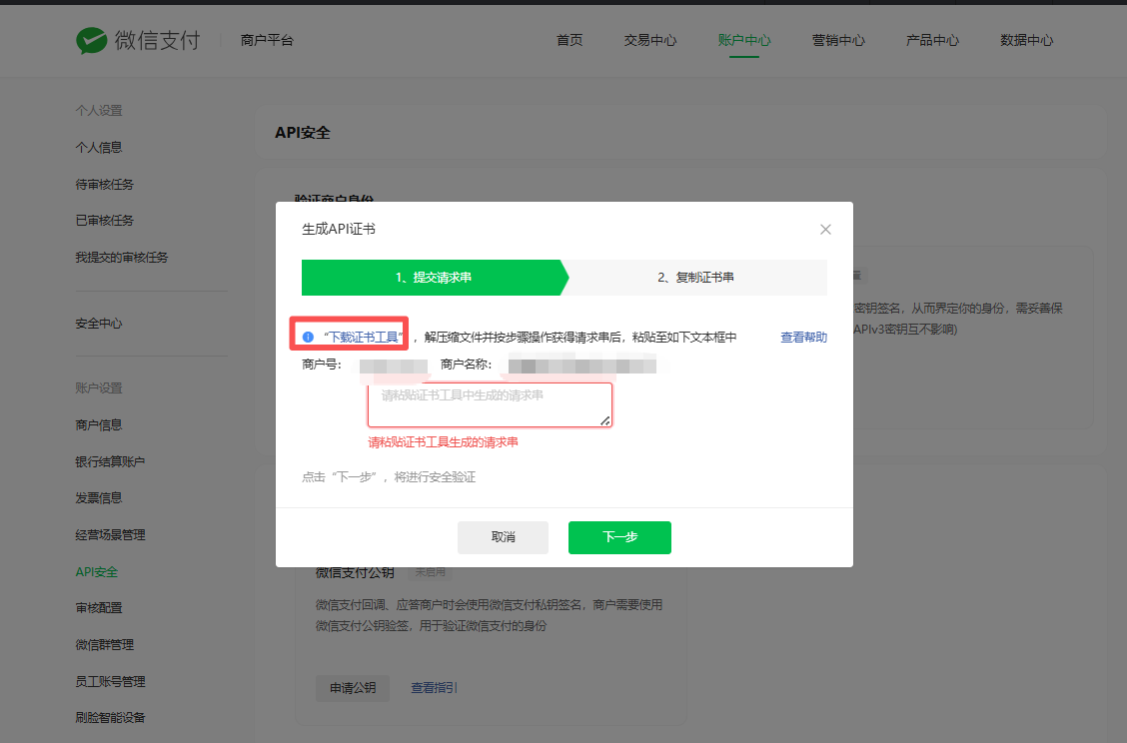Select step 1 提交请求串
This screenshot has height=743, width=1127.
pyautogui.click(x=433, y=278)
